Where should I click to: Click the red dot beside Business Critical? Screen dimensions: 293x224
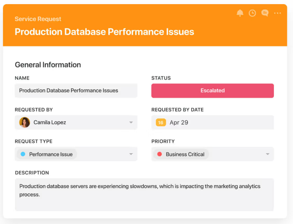coord(159,154)
